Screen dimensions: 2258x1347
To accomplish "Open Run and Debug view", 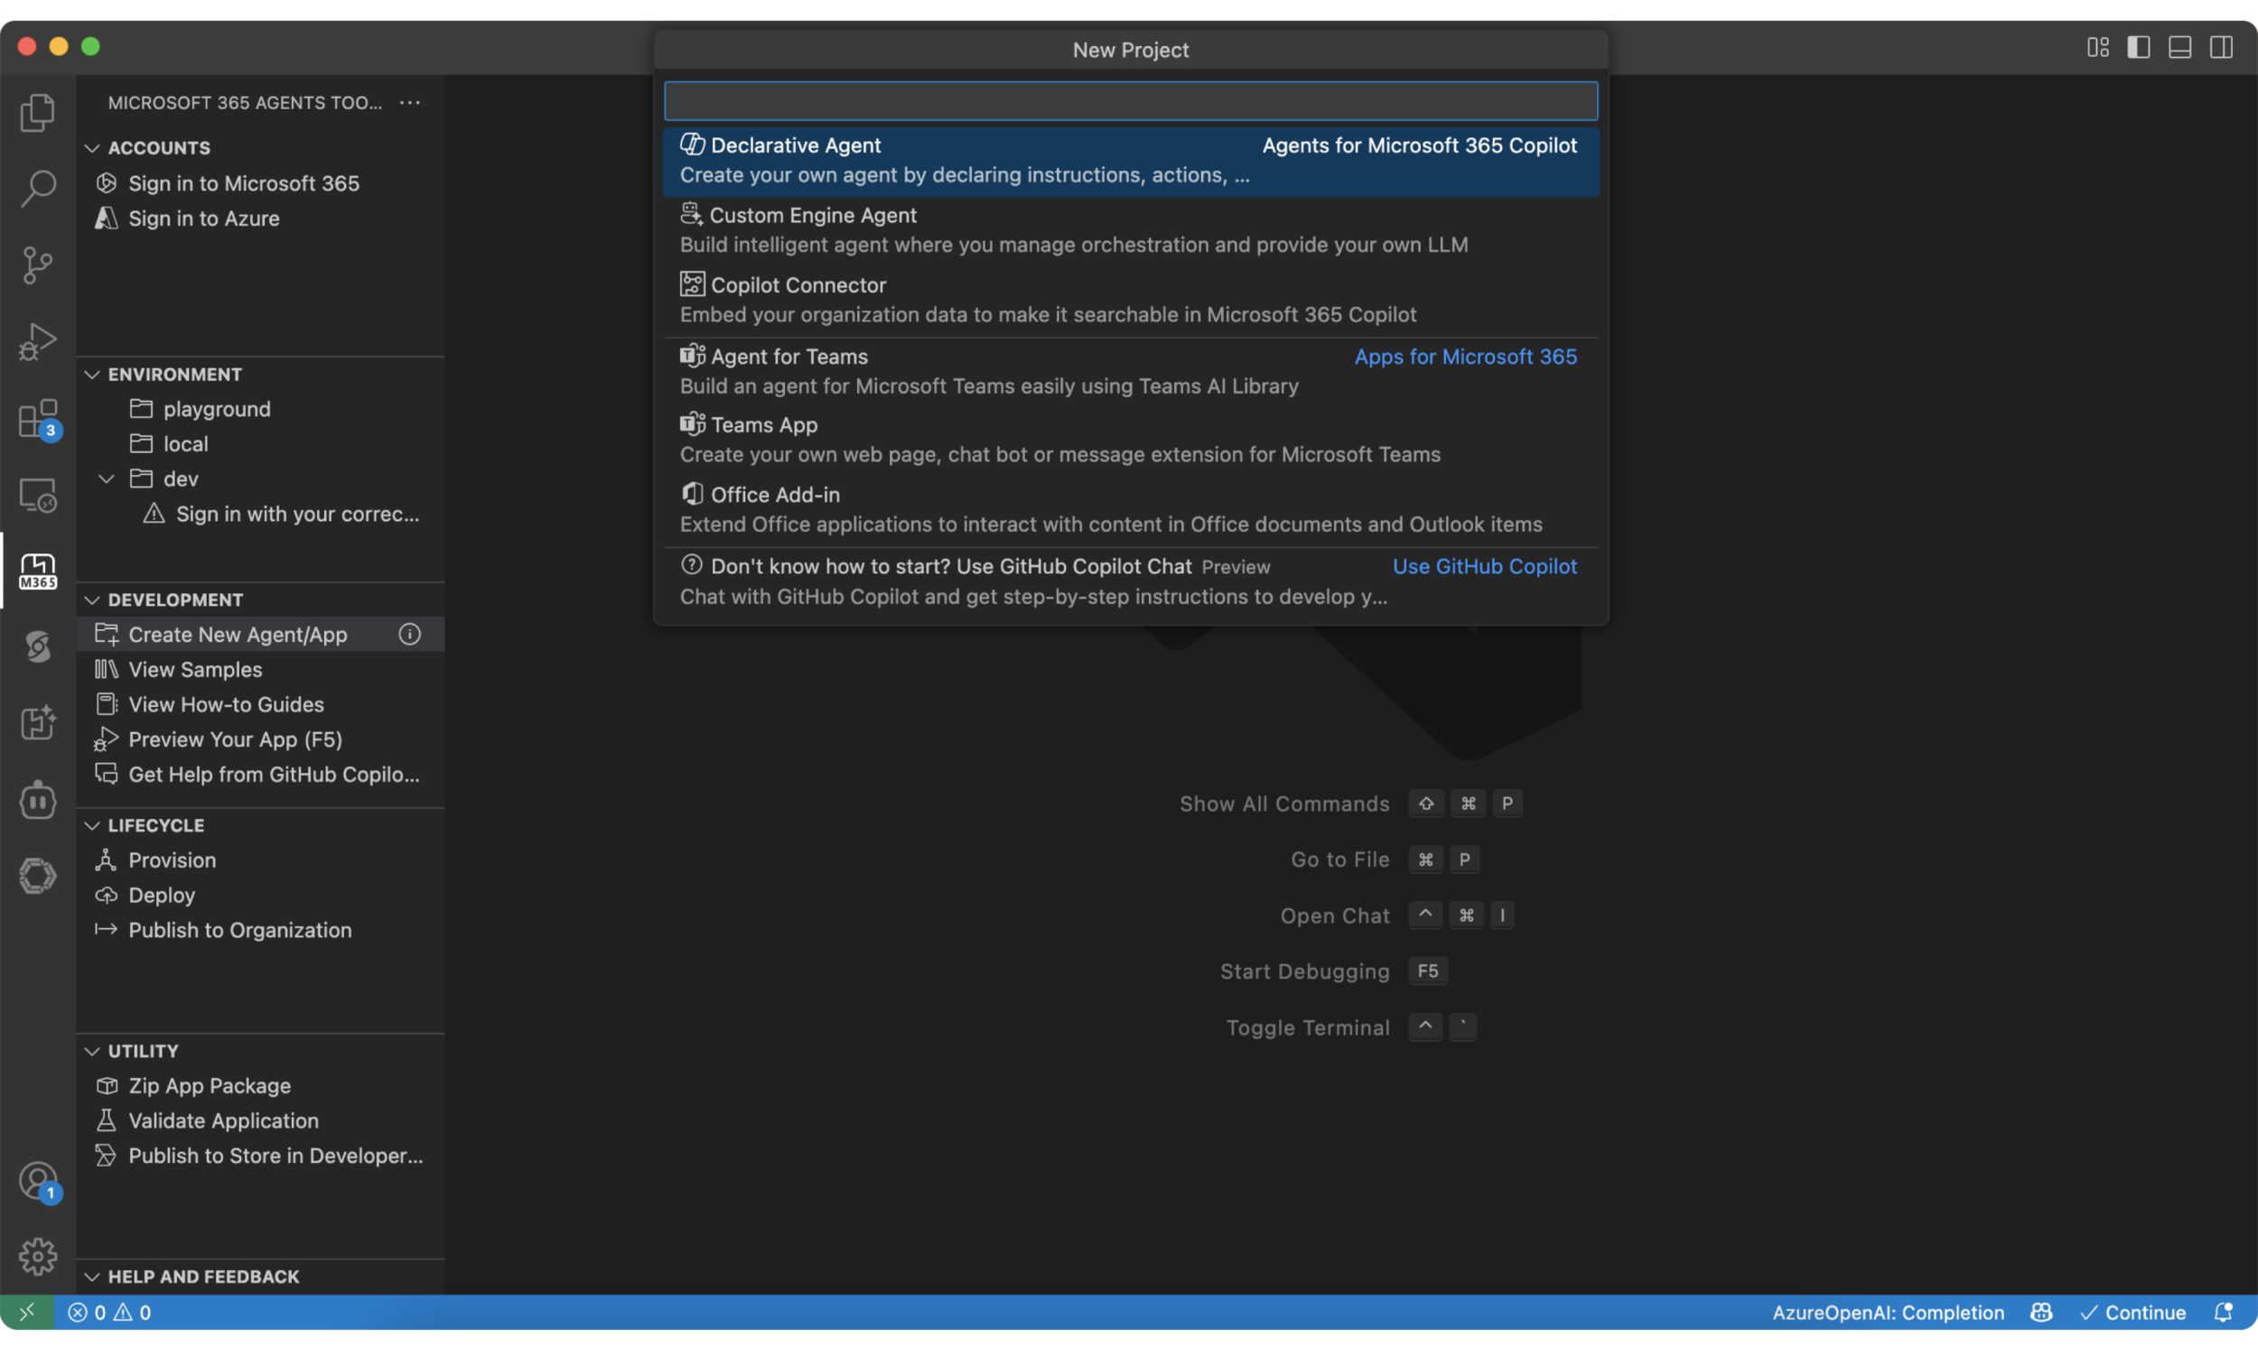I will click(37, 341).
